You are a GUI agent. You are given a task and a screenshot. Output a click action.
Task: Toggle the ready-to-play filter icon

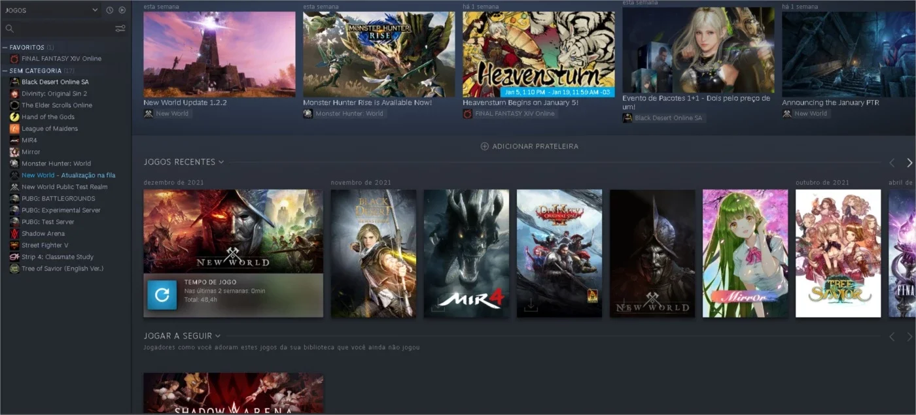pos(122,10)
